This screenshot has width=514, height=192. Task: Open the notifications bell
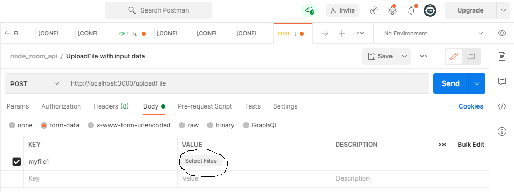[411, 10]
